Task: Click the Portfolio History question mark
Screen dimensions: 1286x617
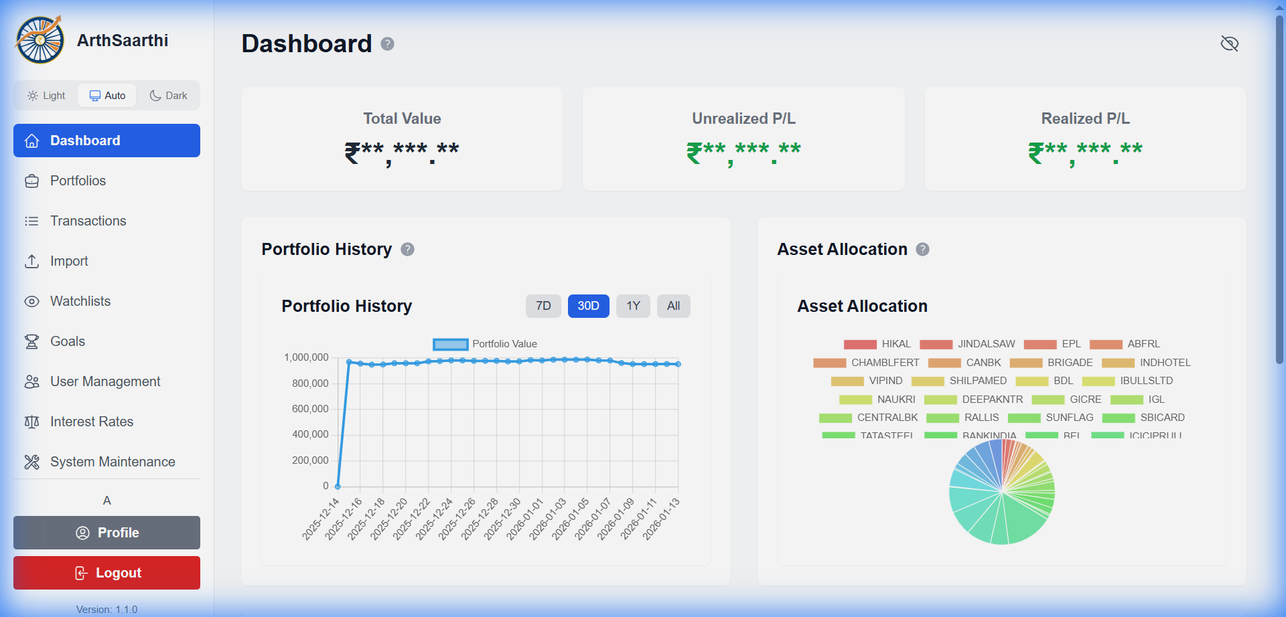Action: pos(408,249)
